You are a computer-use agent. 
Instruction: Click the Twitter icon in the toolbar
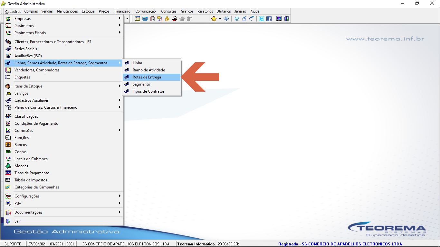click(262, 19)
